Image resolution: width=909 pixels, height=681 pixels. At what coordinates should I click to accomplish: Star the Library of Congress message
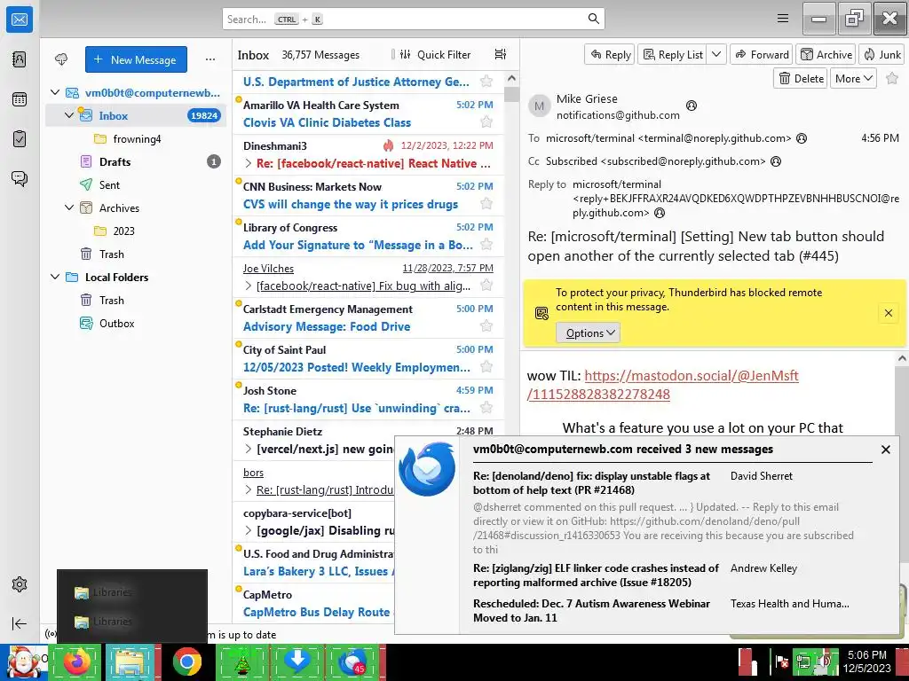click(486, 245)
